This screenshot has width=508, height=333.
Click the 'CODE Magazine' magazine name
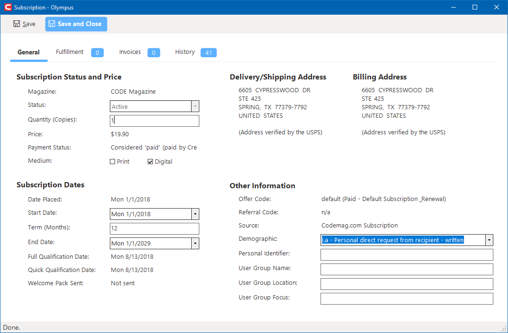[x=133, y=92]
